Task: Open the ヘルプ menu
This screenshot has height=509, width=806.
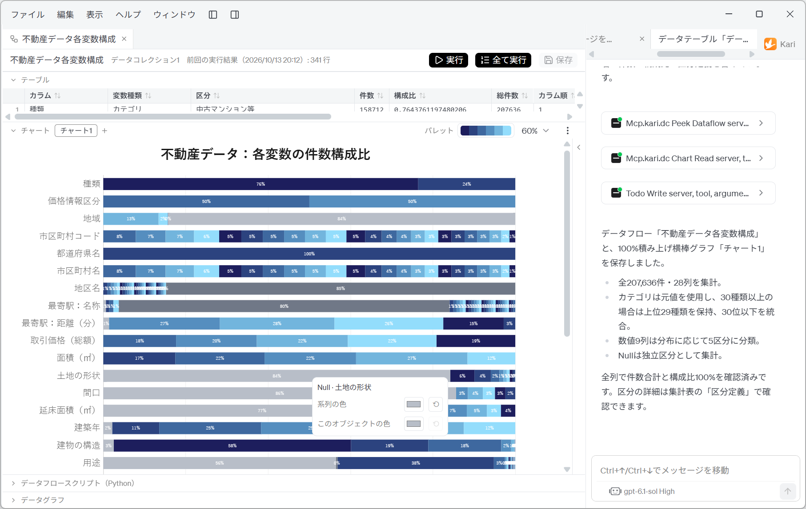Action: click(x=128, y=15)
